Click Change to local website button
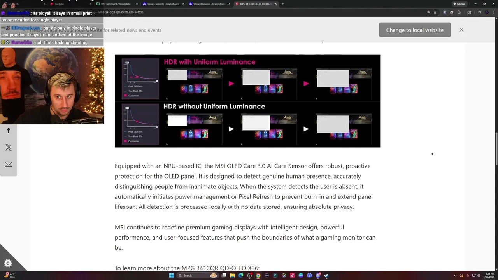The image size is (498, 280). pos(415,30)
